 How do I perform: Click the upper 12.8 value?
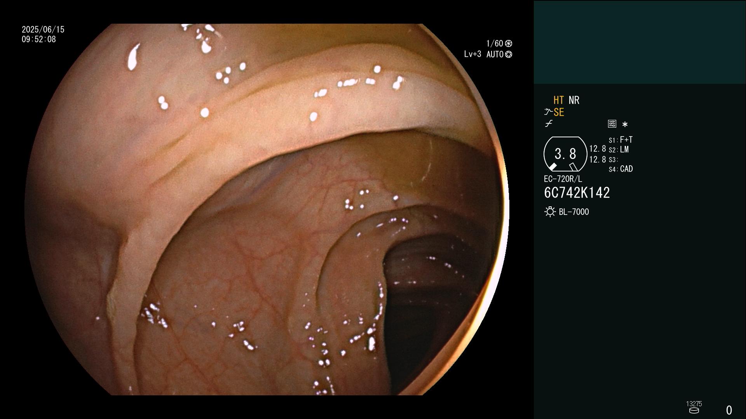pos(598,149)
